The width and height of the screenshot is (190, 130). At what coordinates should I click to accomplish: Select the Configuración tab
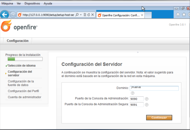pos(17,41)
